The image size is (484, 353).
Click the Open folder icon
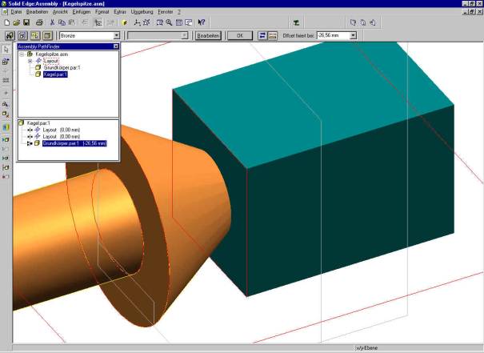coord(16,22)
